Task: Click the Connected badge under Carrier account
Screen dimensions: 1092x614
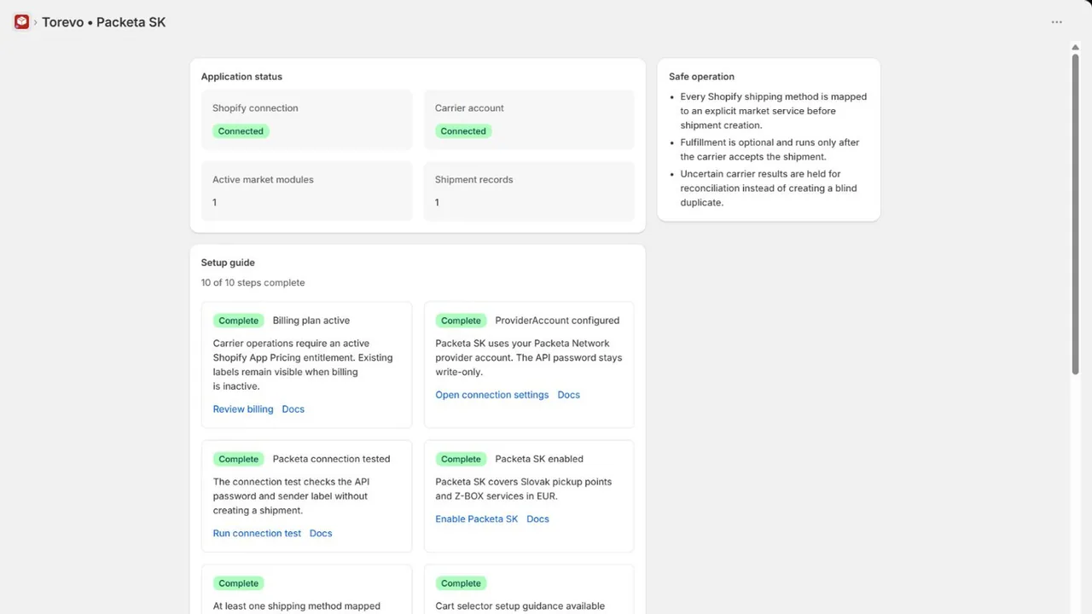Action: click(463, 131)
